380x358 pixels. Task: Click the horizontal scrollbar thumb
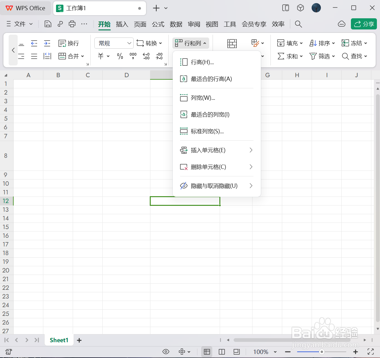(x=292, y=340)
